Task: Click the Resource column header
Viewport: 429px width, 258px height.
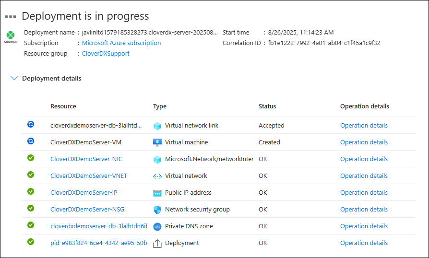Action: [63, 106]
